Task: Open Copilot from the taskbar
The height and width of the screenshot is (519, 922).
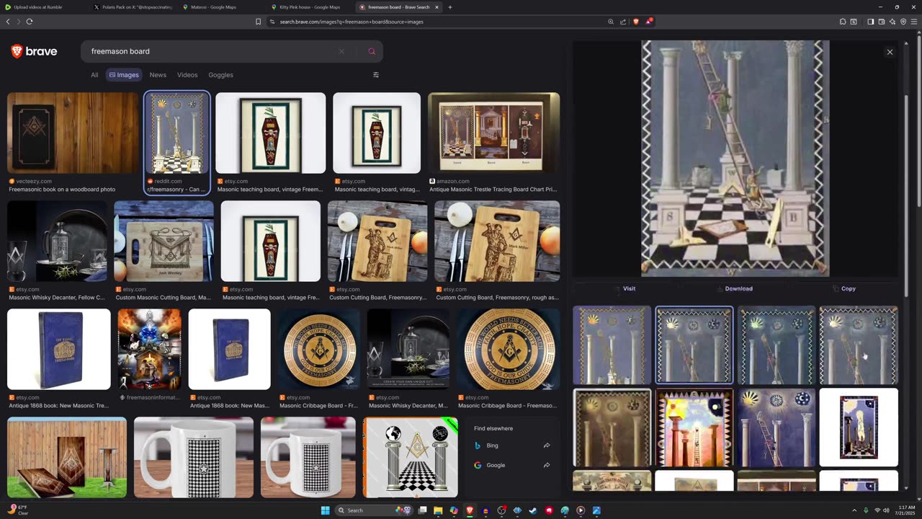Action: click(454, 510)
